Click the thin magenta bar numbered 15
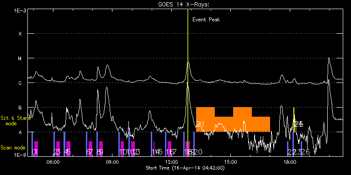The height and width of the screenshot is (175, 351). pos(154,149)
